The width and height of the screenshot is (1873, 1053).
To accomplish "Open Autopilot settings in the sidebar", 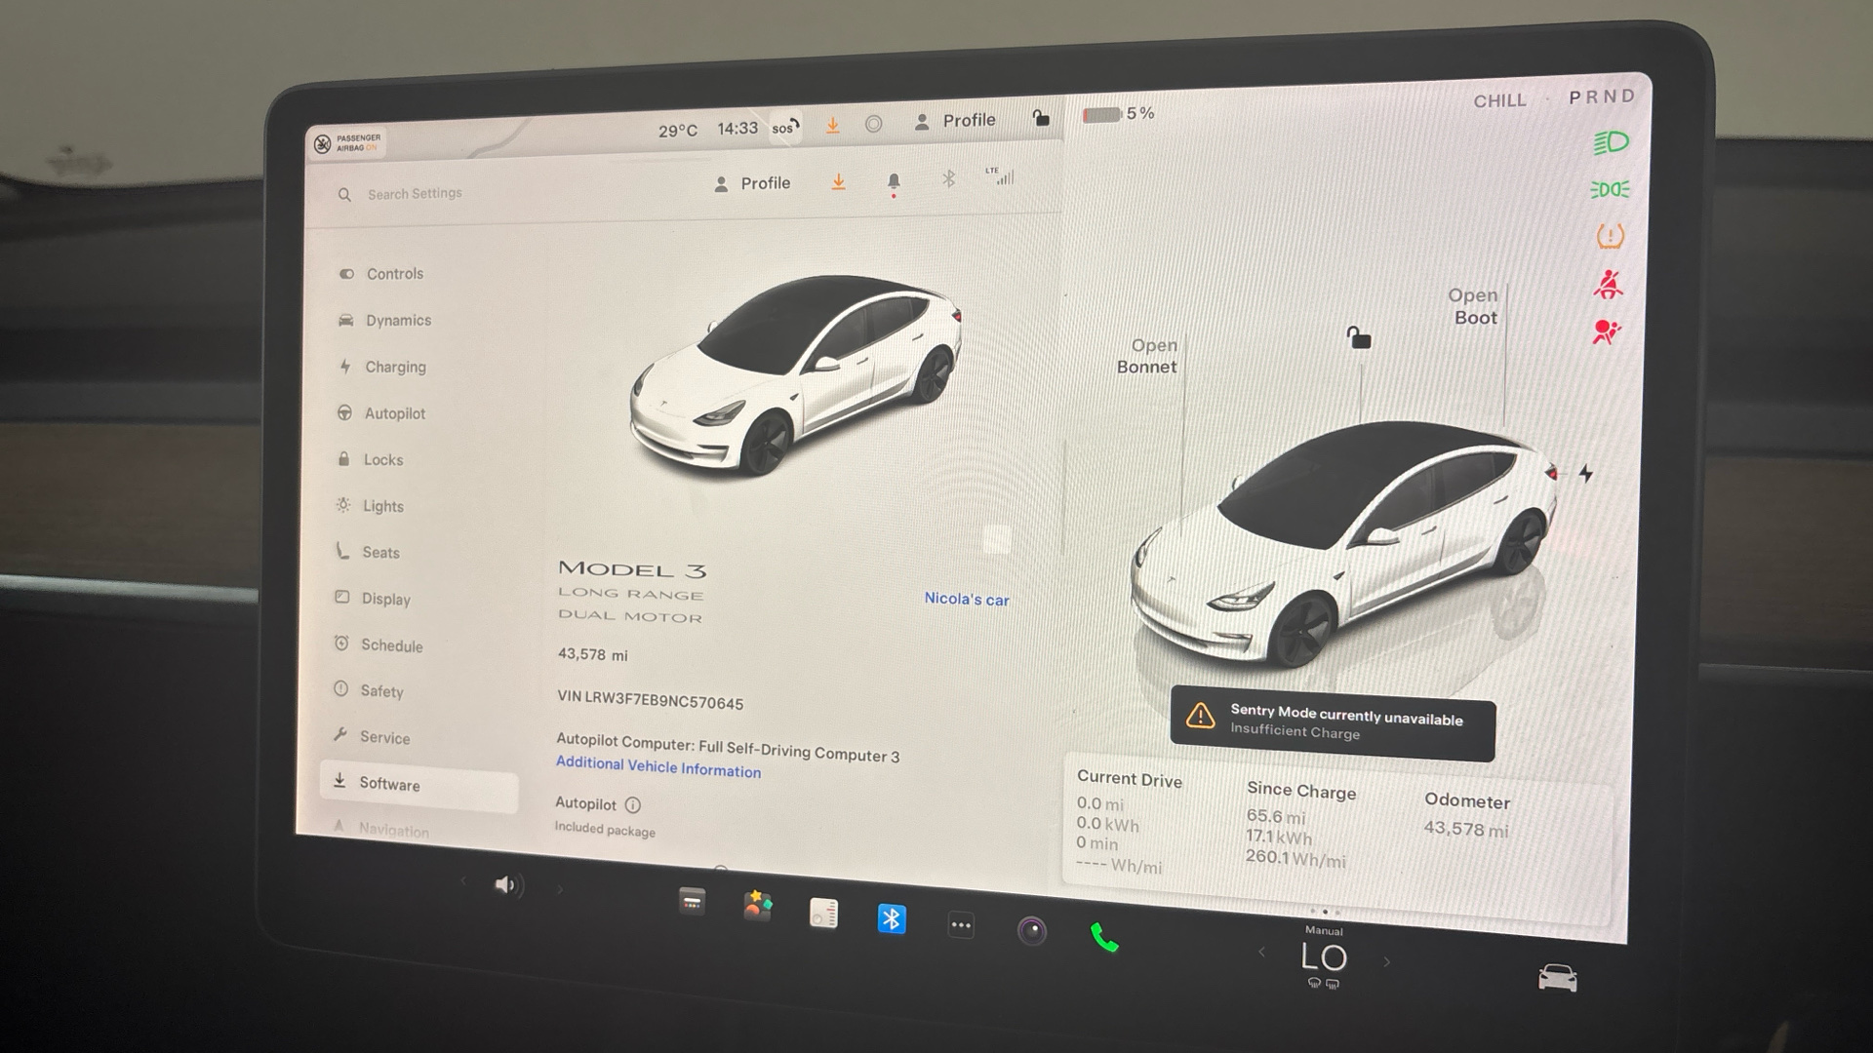I will [381, 413].
